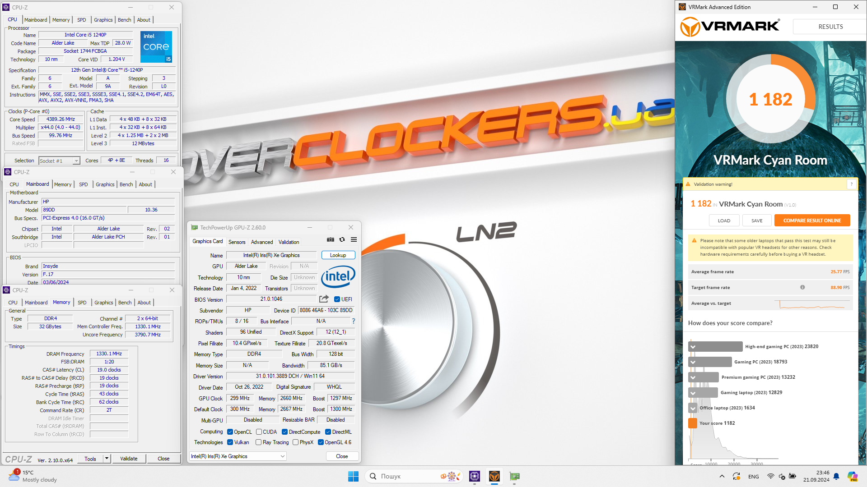Click Intel Core i5 logo in CPU-Z

point(156,47)
